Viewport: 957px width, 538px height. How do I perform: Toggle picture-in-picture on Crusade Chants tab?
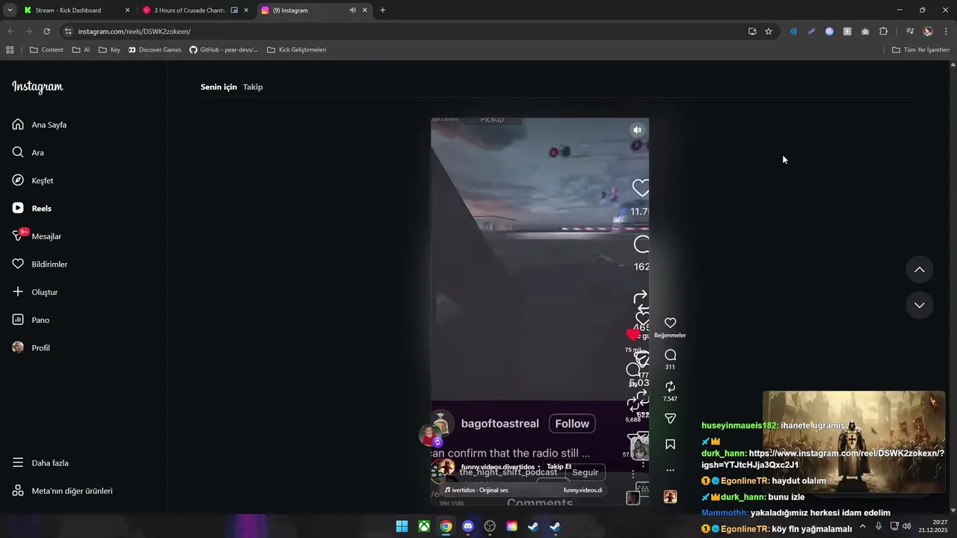(234, 10)
